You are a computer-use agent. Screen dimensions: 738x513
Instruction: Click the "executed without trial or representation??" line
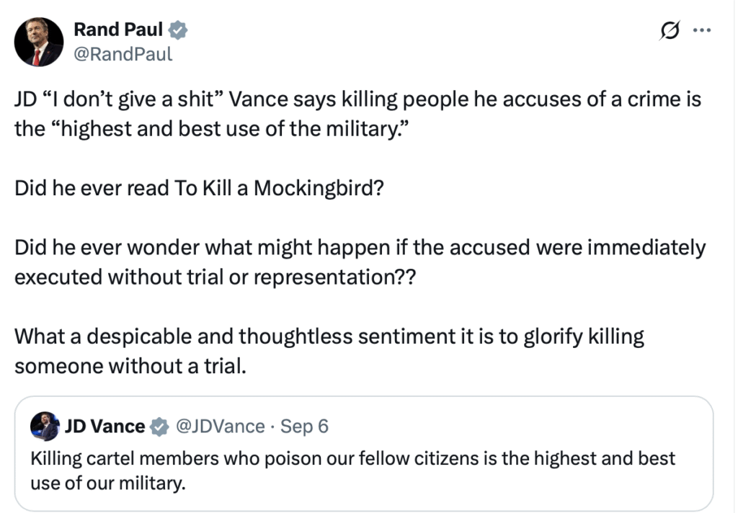215,277
